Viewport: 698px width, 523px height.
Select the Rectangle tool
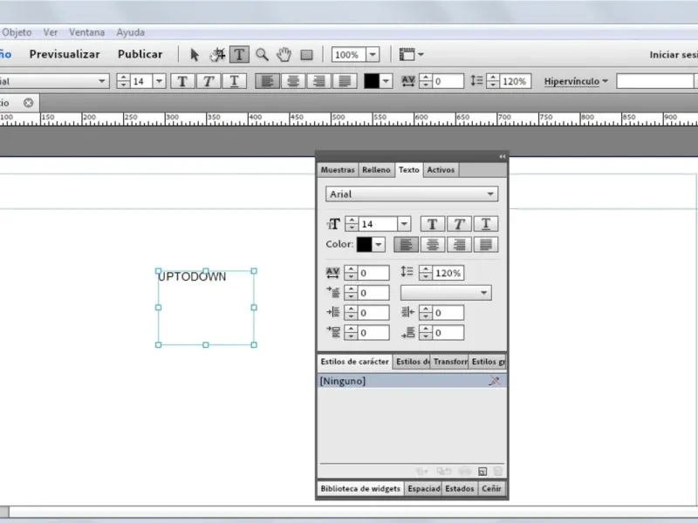pyautogui.click(x=306, y=55)
